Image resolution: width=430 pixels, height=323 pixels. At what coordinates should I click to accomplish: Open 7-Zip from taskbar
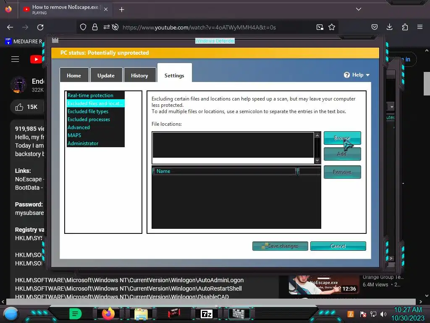click(x=207, y=314)
